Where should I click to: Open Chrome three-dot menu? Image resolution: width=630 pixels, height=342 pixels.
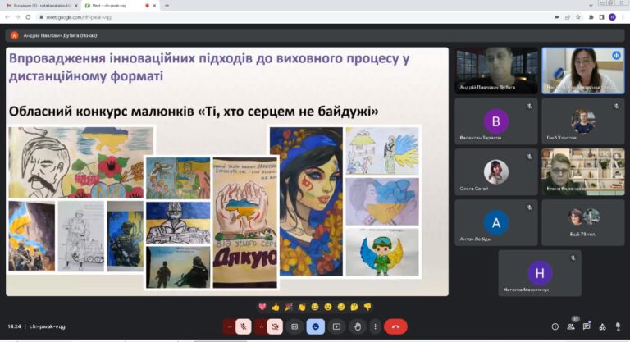(623, 17)
